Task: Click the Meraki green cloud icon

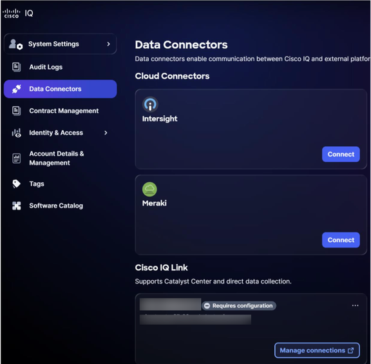Action: (x=149, y=189)
